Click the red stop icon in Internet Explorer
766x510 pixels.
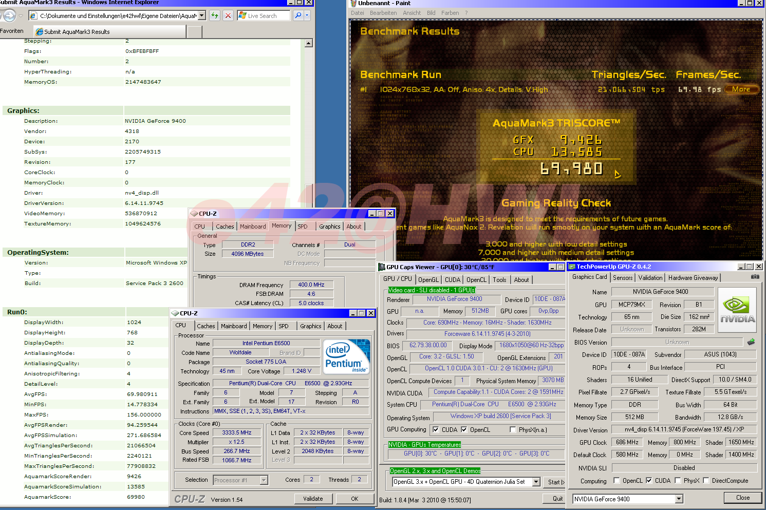(x=228, y=15)
